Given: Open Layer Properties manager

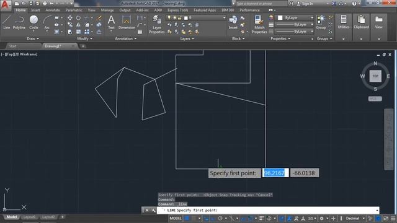Looking at the screenshot, I should pyautogui.click(x=156, y=24).
